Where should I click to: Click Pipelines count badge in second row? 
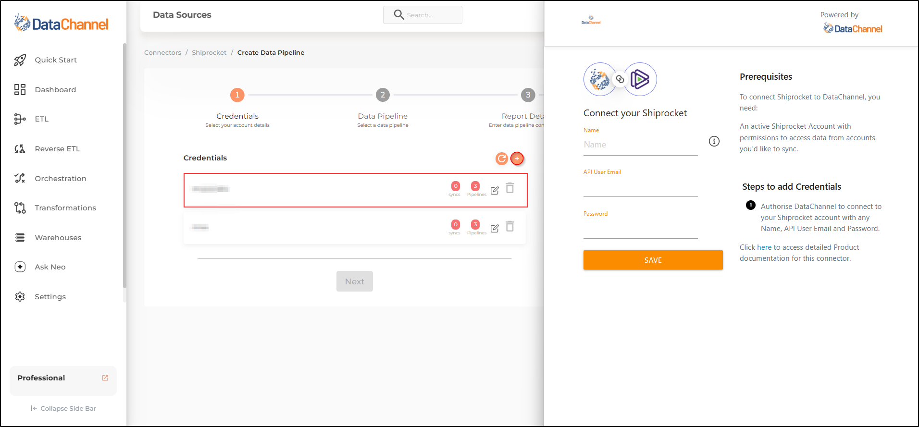pyautogui.click(x=475, y=224)
